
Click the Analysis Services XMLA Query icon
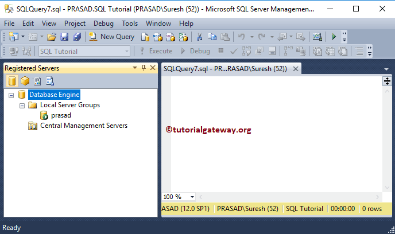click(x=183, y=37)
